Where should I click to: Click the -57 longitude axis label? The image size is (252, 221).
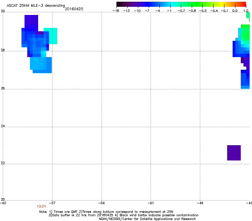tap(52, 203)
